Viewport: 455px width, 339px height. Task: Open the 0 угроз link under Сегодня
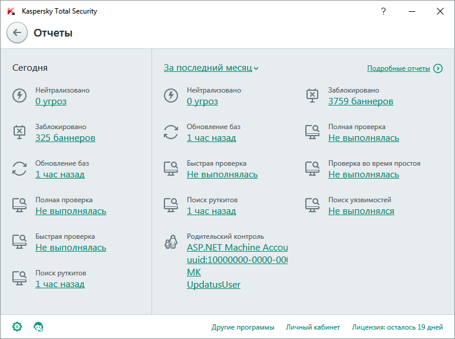[51, 101]
